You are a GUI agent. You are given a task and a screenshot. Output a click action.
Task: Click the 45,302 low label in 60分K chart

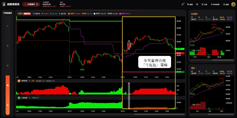193,45
